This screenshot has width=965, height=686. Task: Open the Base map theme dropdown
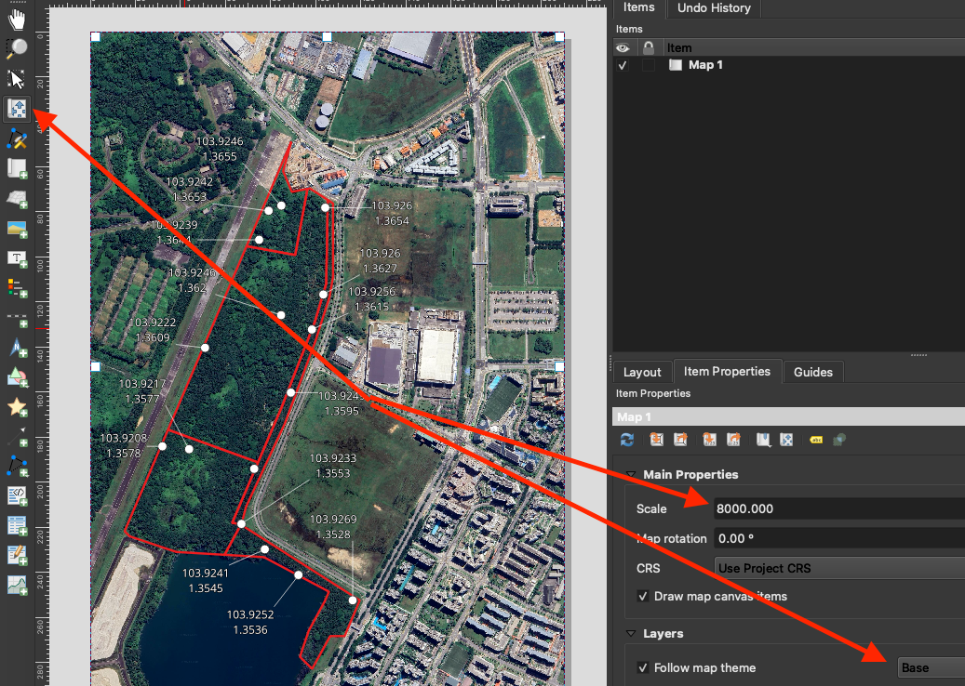tap(931, 667)
